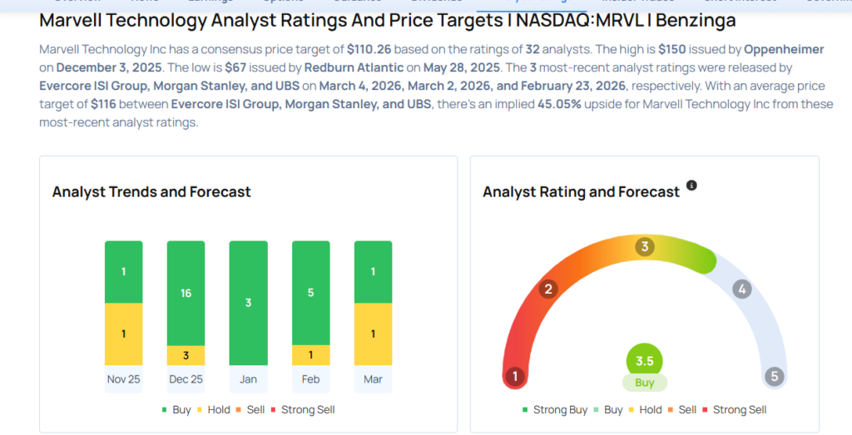This screenshot has height=435, width=852.
Task: Click the gauge marker numbered 5
Action: 775,377
